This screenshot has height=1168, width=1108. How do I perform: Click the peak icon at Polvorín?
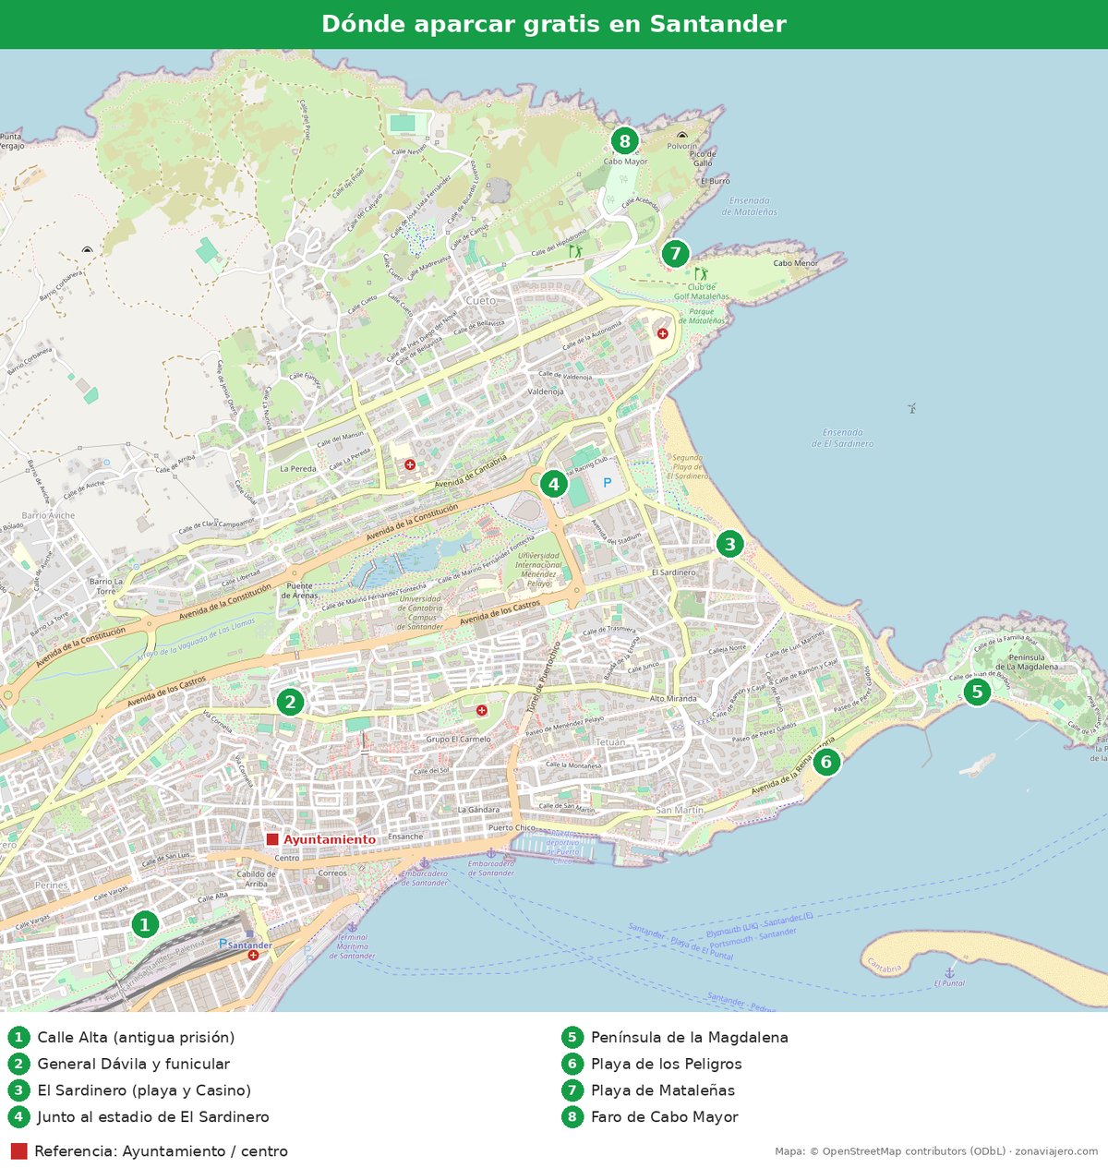point(682,136)
